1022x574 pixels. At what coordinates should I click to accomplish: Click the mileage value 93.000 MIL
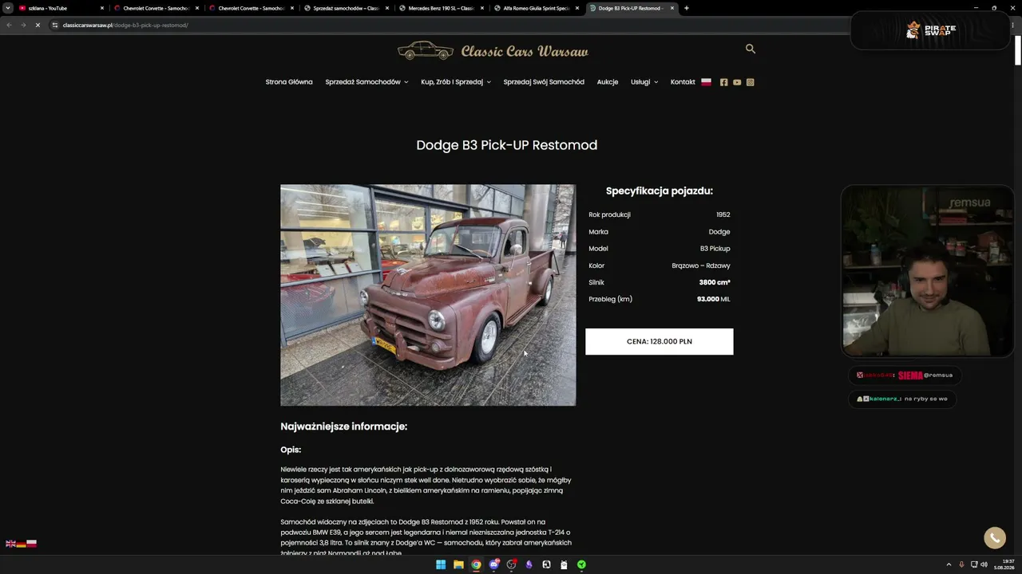(x=714, y=299)
